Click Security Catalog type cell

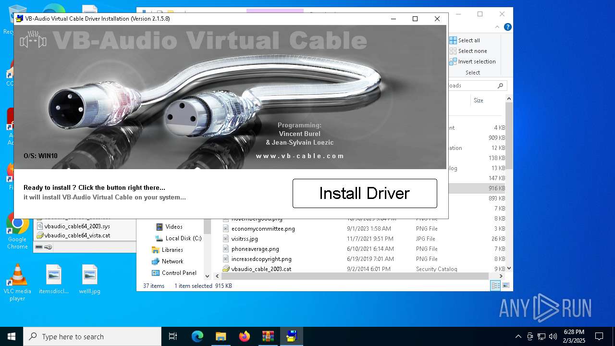point(436,269)
